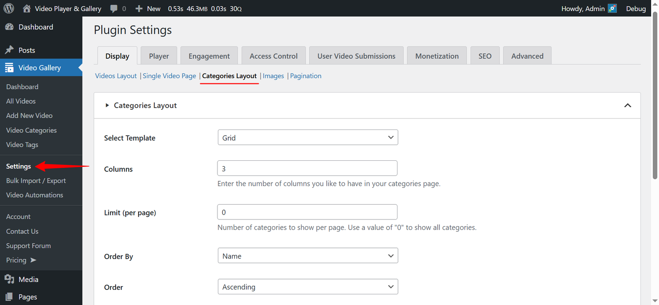Open the Access Control tab
The image size is (659, 305).
[273, 56]
